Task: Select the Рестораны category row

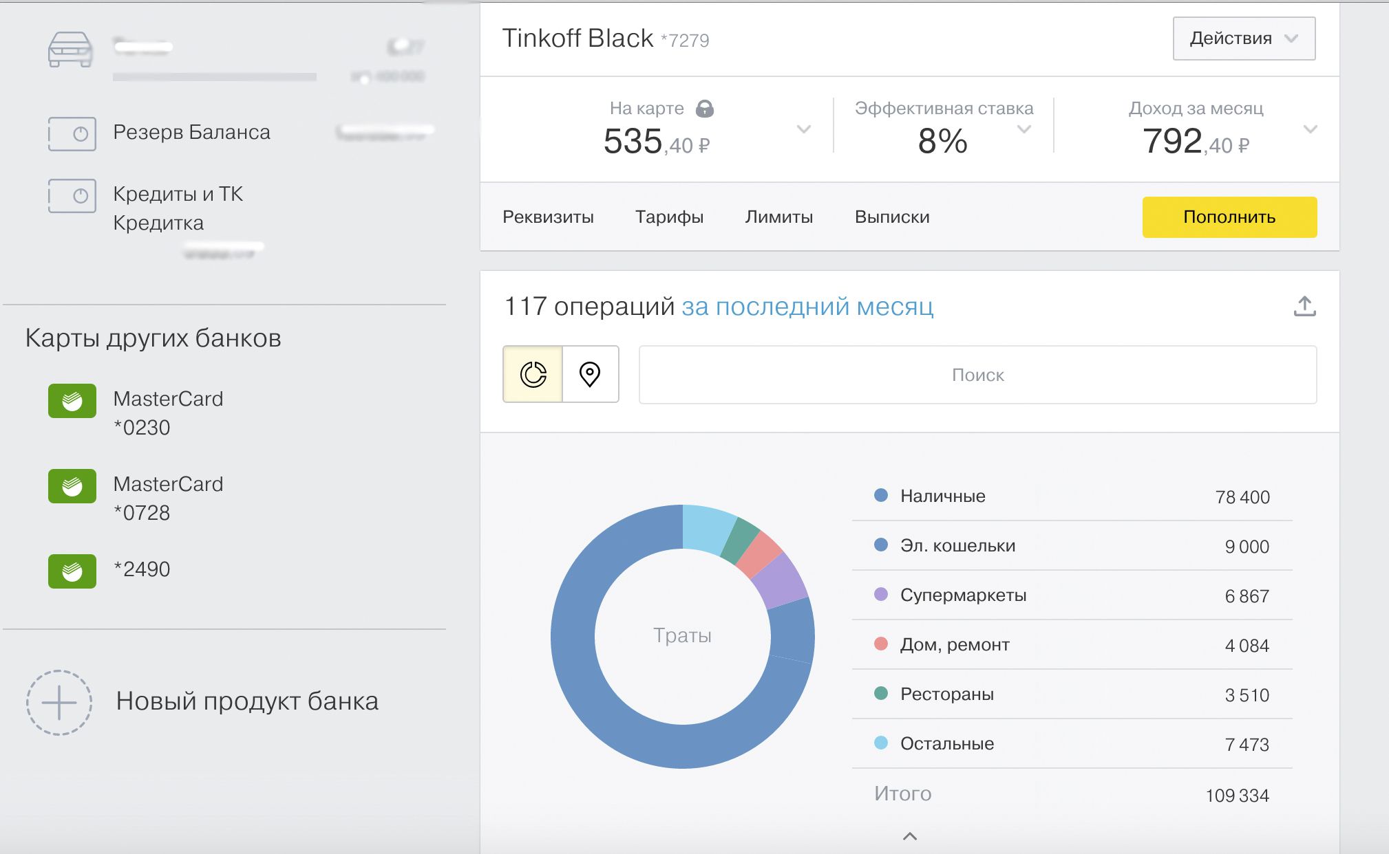Action: click(x=1072, y=694)
